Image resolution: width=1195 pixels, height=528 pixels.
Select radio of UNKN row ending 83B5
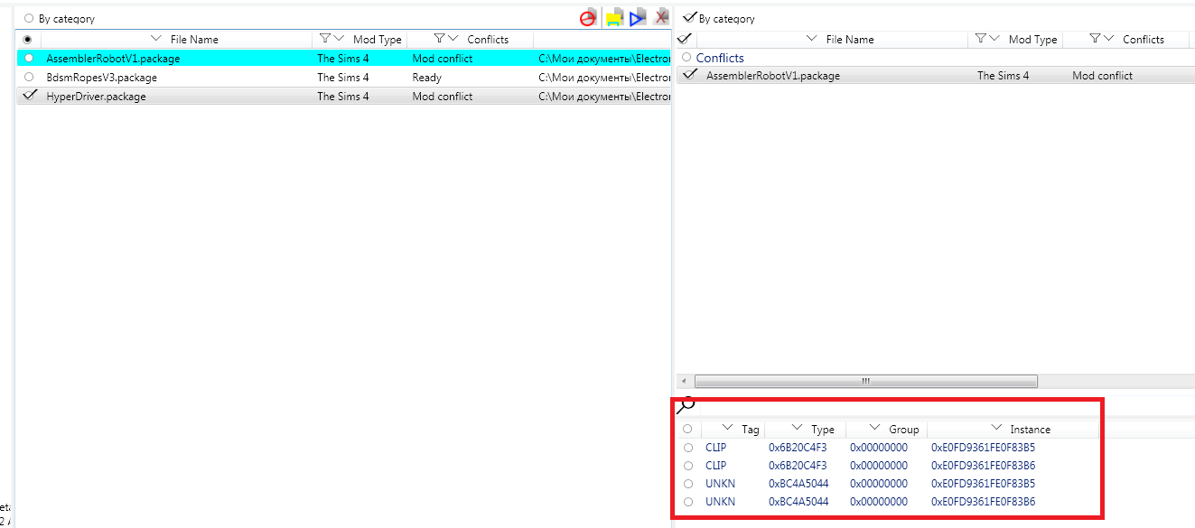pyautogui.click(x=688, y=484)
